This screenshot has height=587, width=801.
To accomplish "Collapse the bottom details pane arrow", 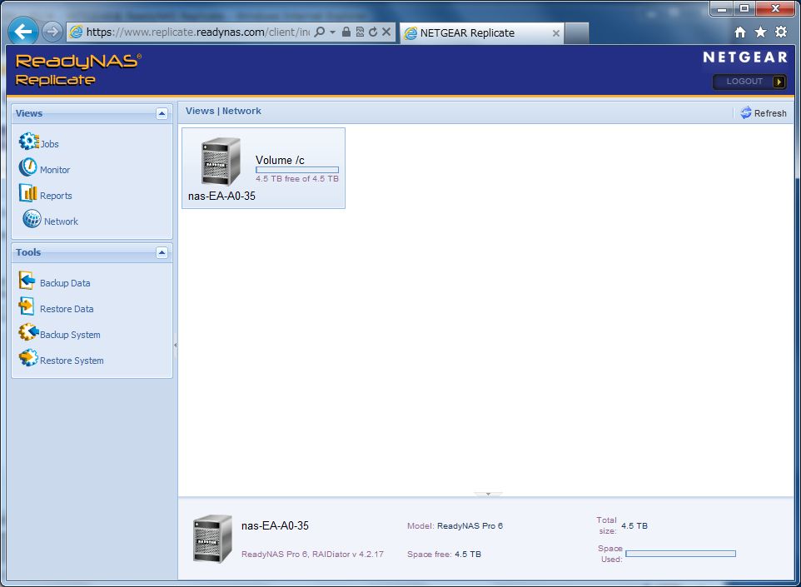I will [488, 495].
